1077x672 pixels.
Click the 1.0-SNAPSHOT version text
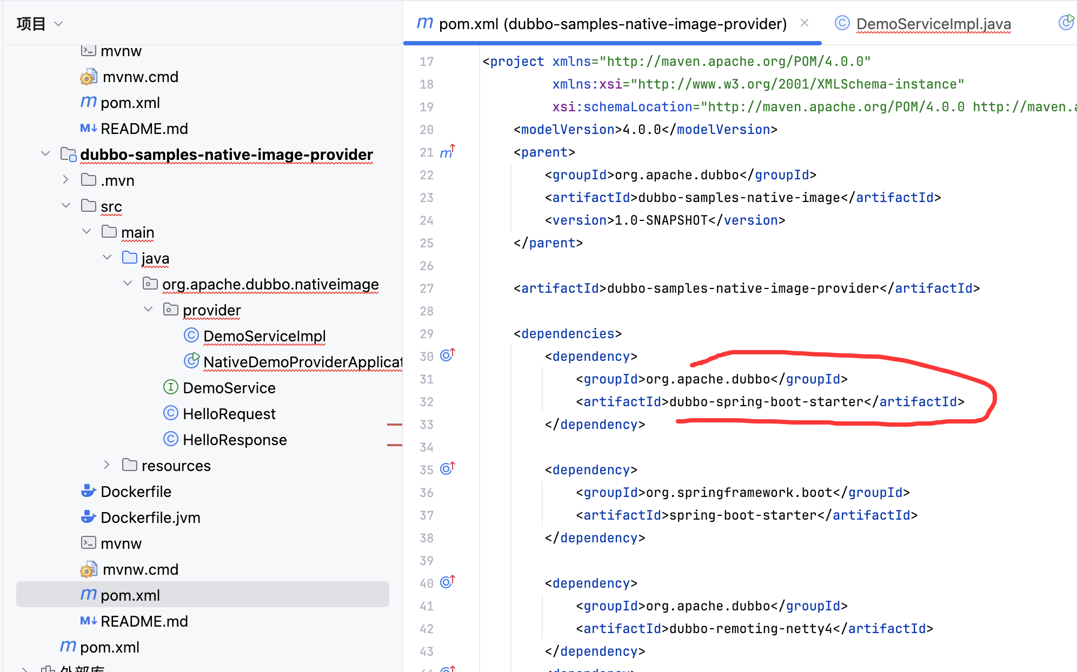point(661,220)
